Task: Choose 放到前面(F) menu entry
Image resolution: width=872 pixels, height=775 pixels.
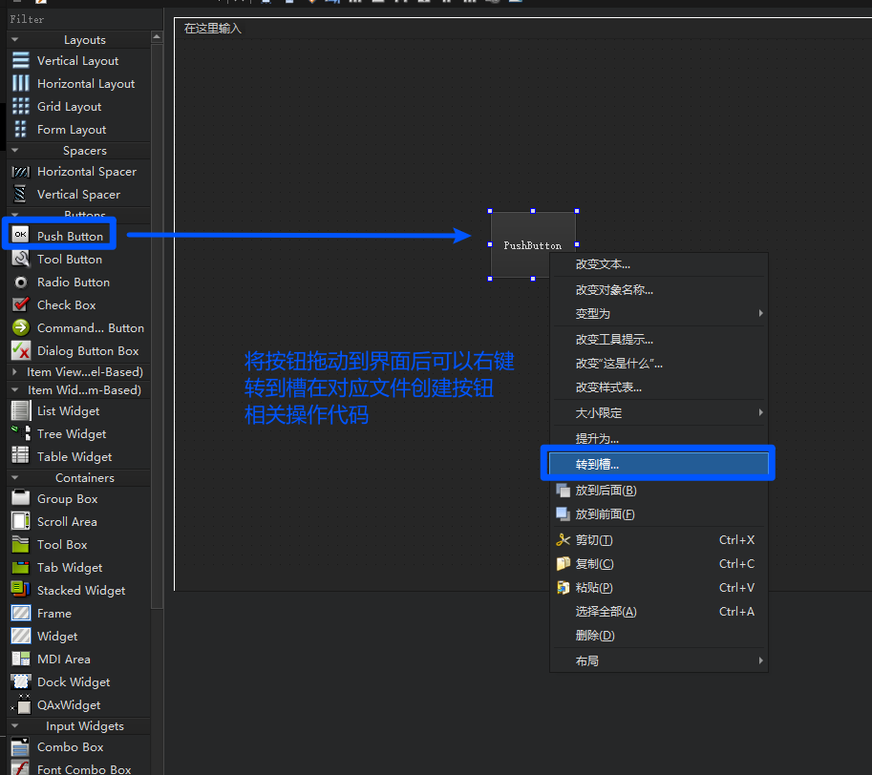Action: (x=658, y=513)
